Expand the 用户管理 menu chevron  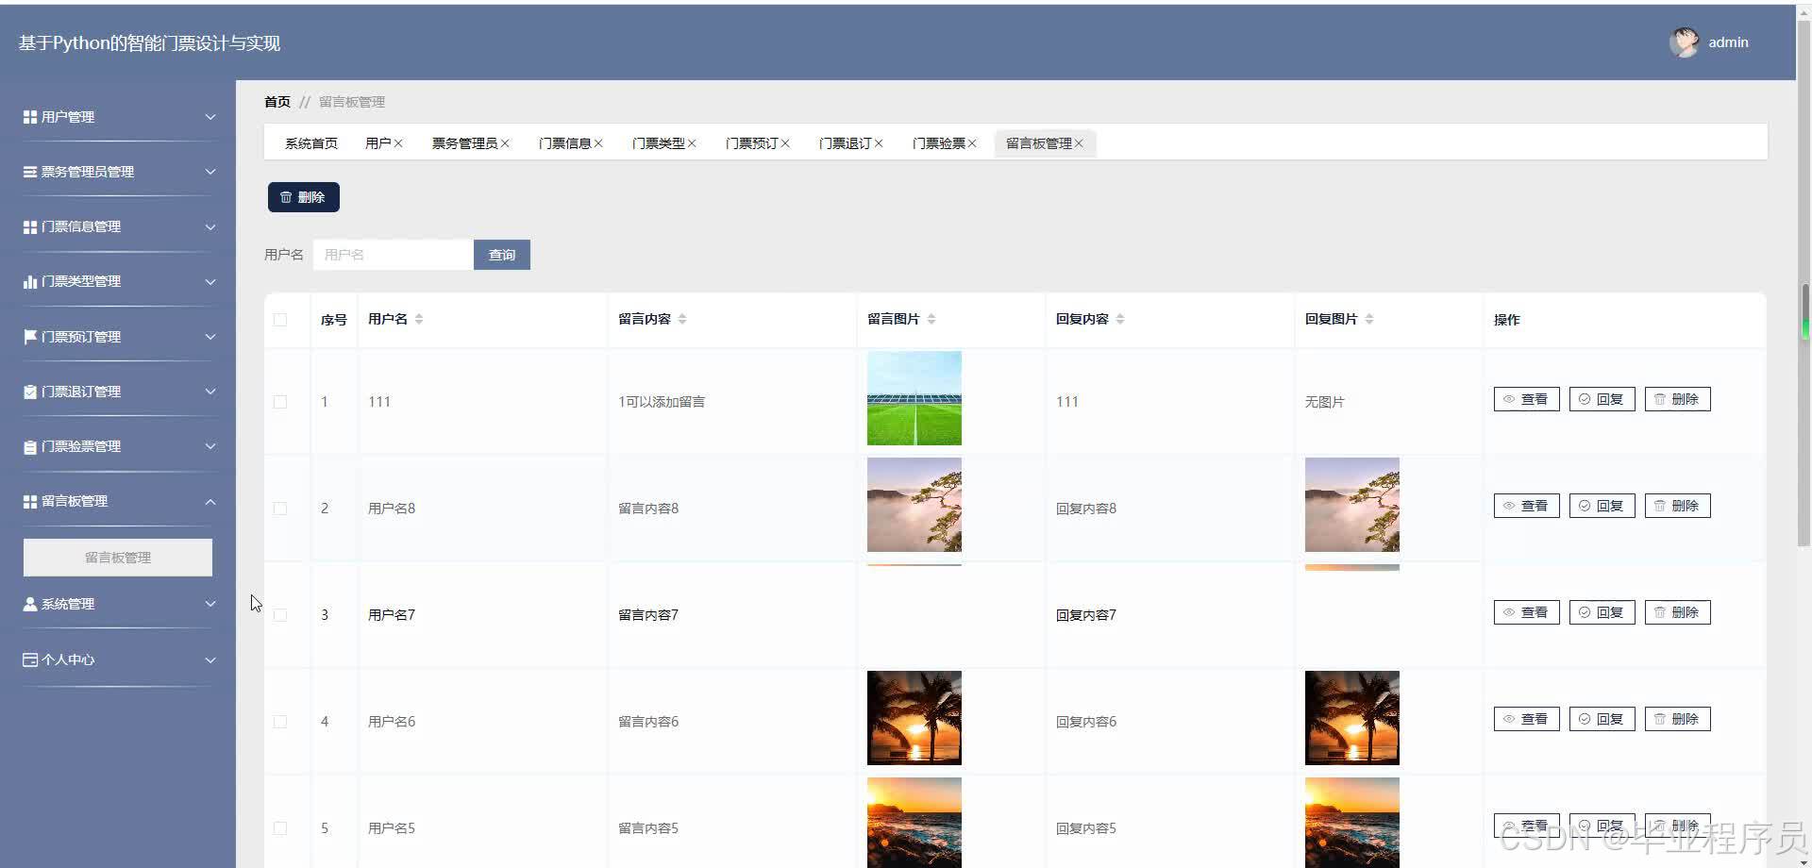pyautogui.click(x=210, y=117)
